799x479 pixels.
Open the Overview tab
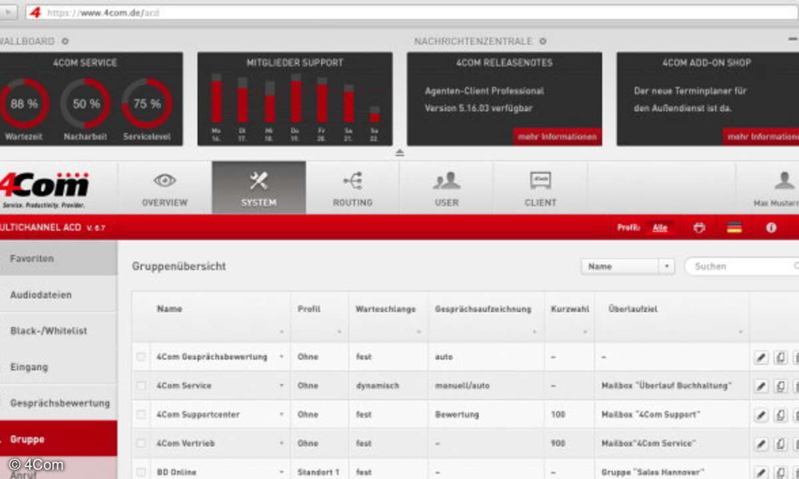click(164, 188)
